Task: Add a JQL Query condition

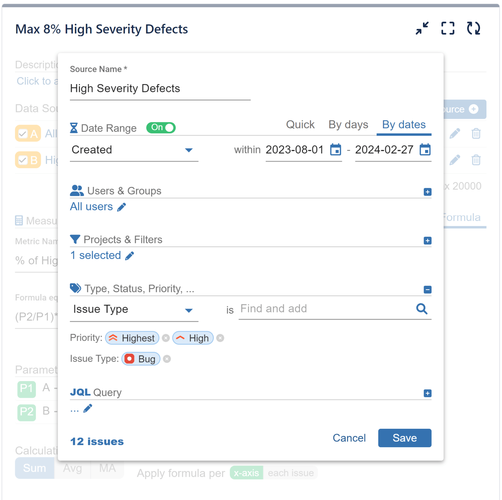Action: tap(427, 393)
